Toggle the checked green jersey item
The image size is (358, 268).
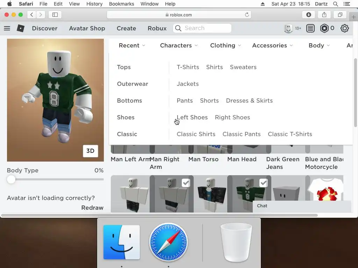249,194
